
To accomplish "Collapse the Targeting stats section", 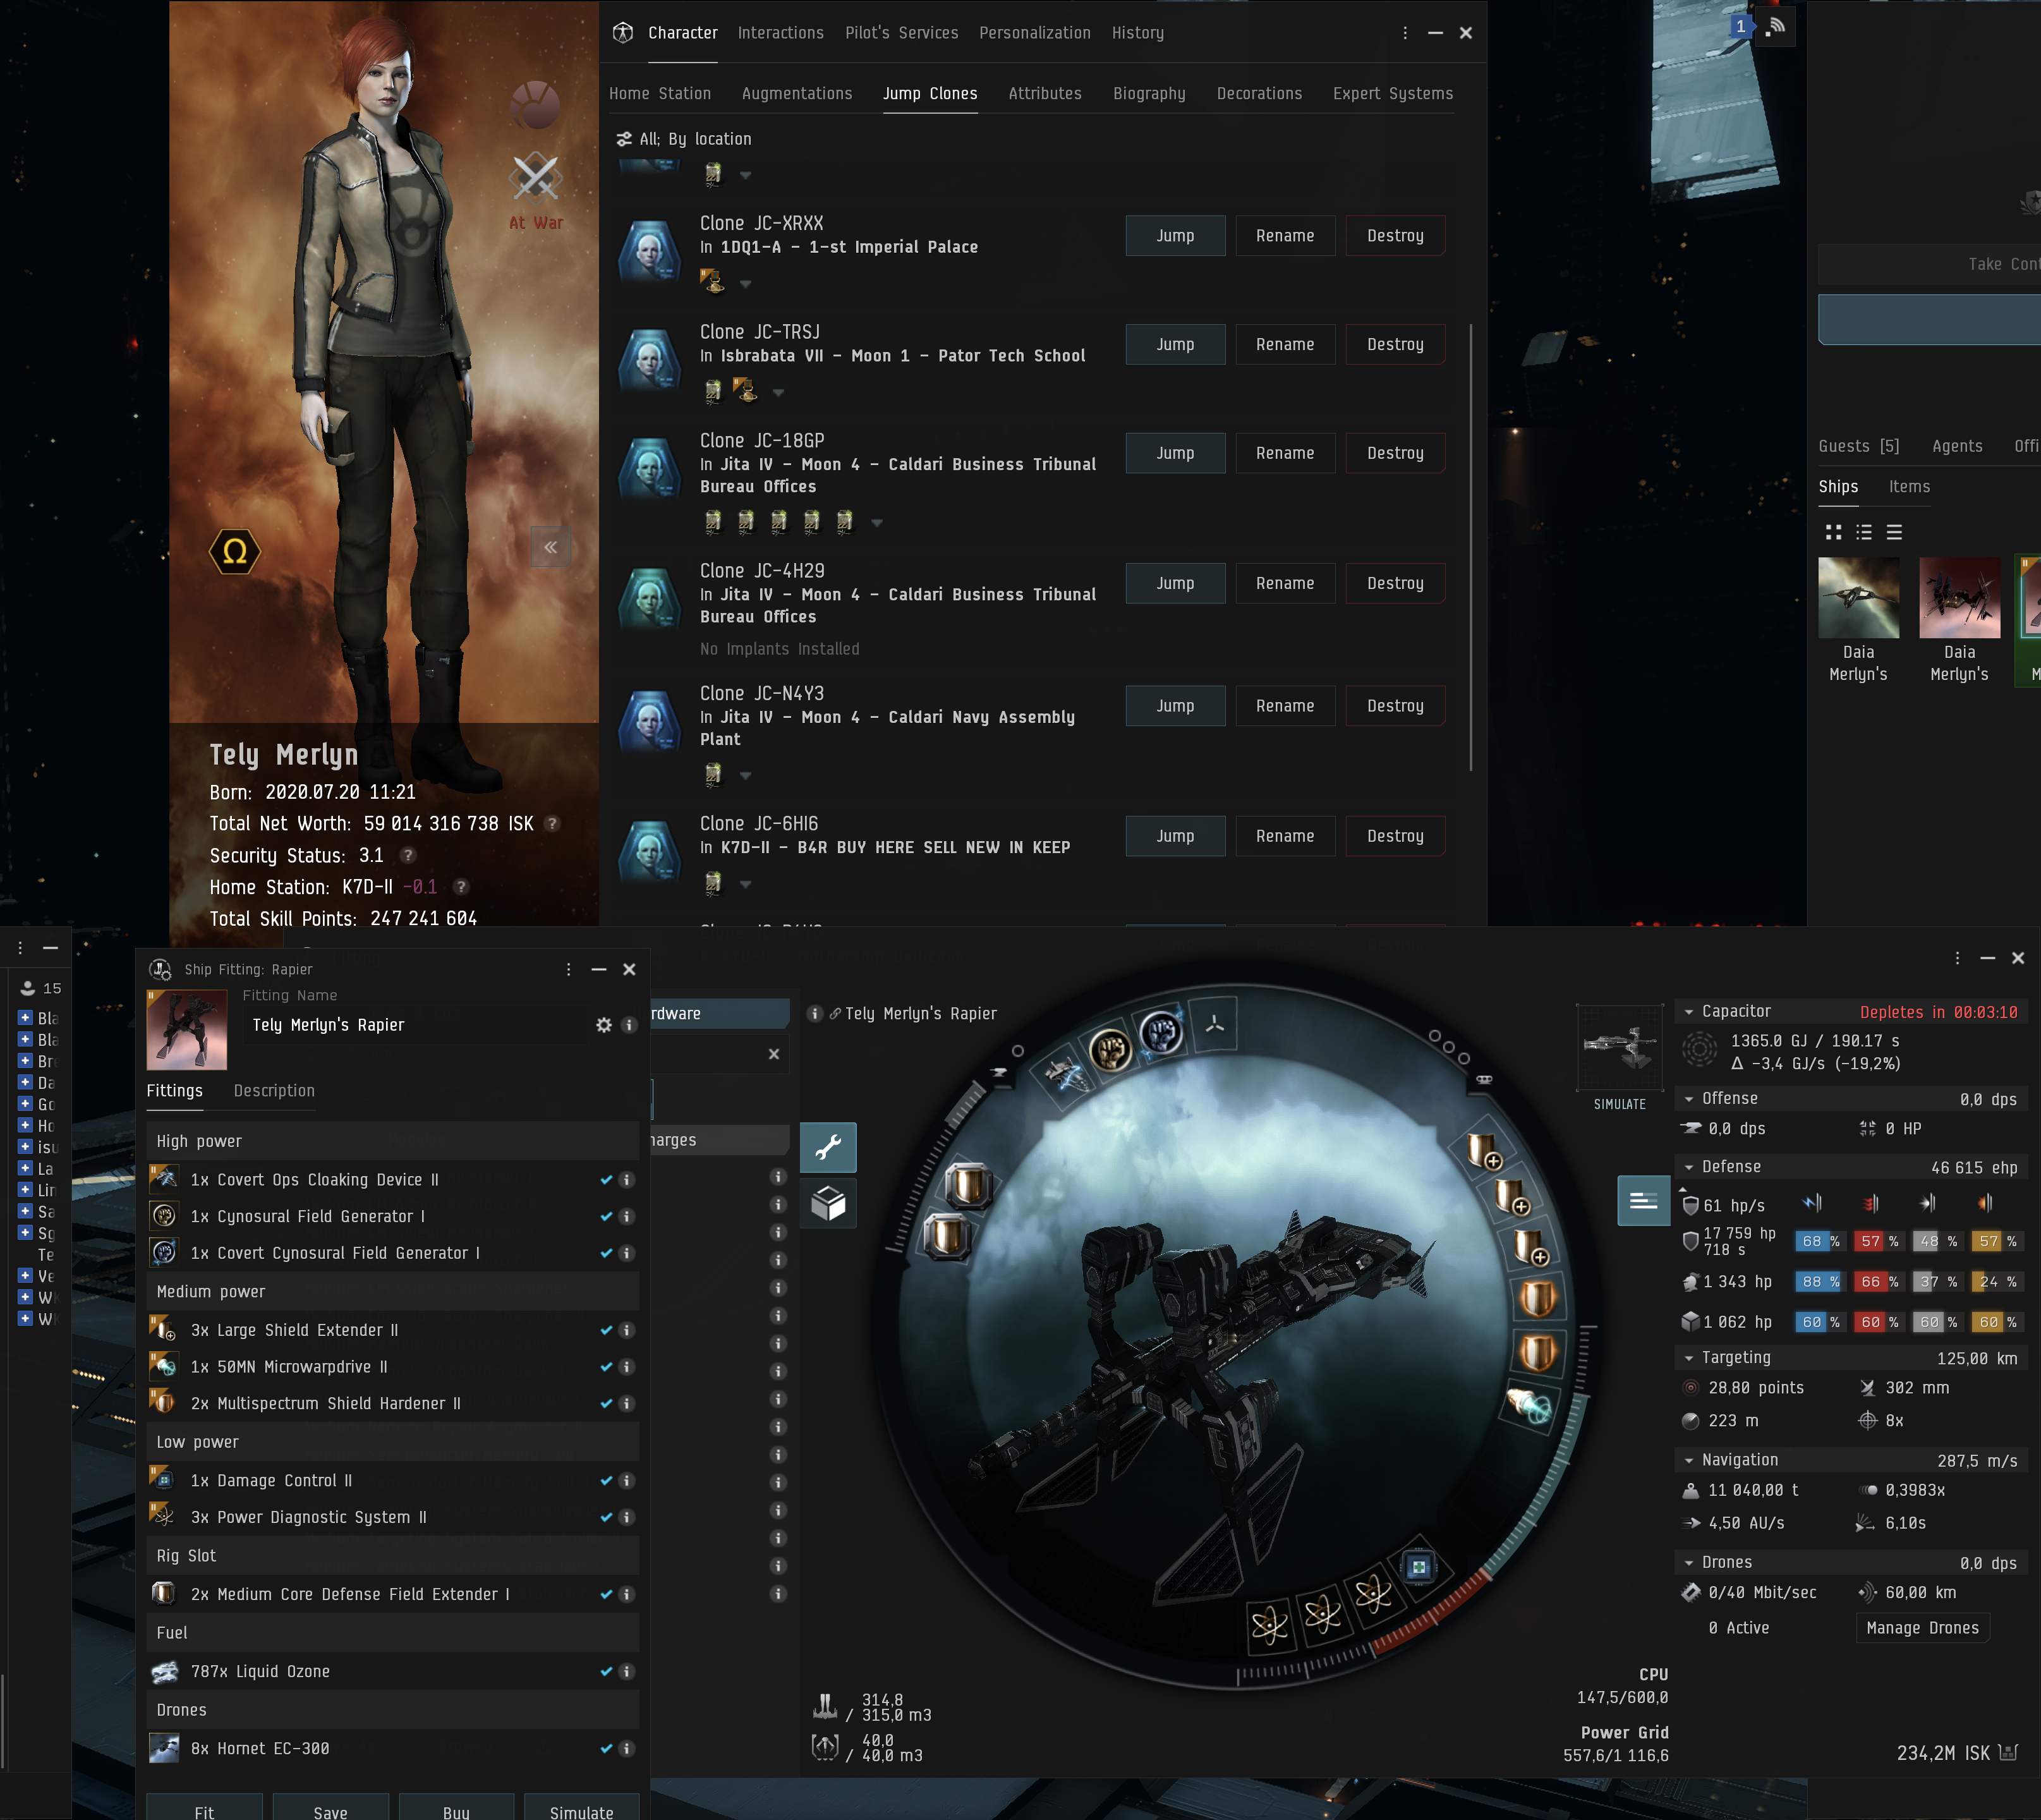I will (x=1689, y=1358).
